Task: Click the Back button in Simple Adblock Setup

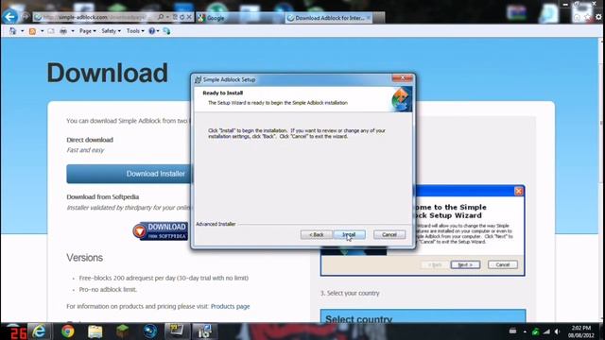Action: point(317,234)
